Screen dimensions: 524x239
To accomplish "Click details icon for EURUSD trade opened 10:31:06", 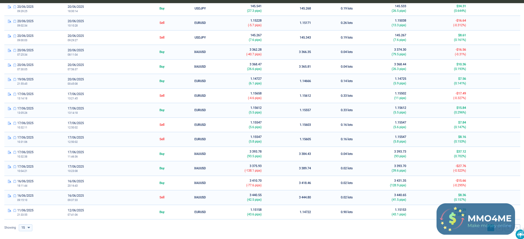I will pyautogui.click(x=9, y=138).
